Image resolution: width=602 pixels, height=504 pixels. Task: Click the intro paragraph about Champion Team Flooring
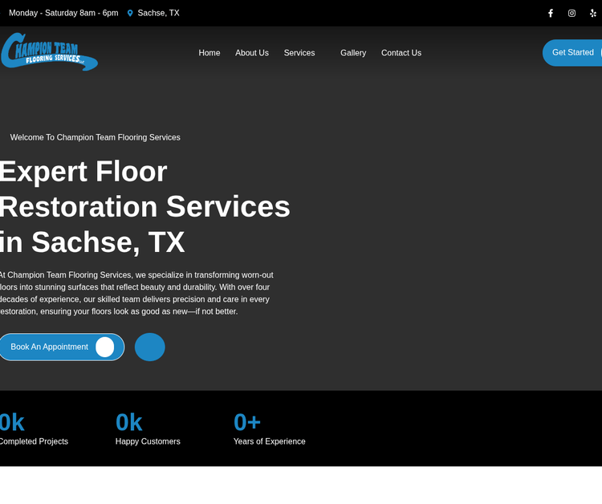click(x=136, y=293)
